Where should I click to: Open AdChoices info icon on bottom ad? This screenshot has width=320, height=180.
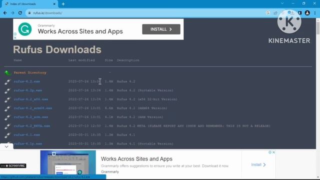pyautogui.click(x=270, y=152)
